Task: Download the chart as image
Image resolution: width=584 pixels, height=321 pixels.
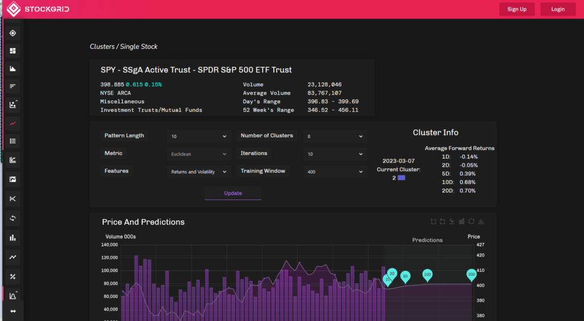Action: (481, 221)
